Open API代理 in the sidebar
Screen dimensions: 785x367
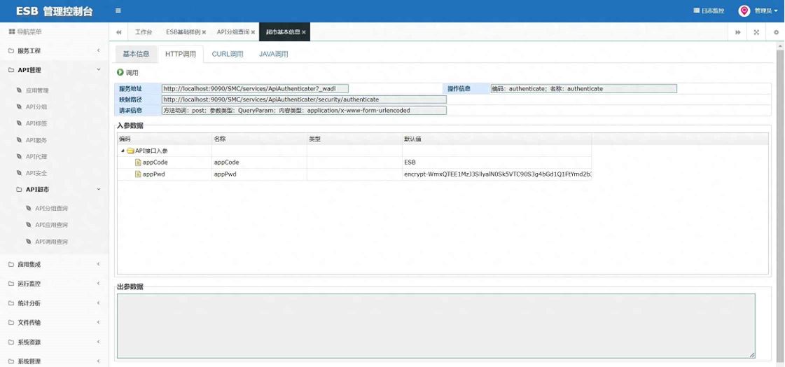(36, 157)
